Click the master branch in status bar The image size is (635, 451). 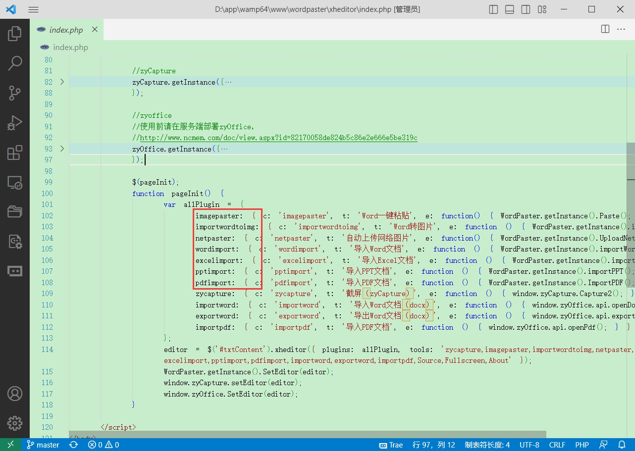(43, 445)
